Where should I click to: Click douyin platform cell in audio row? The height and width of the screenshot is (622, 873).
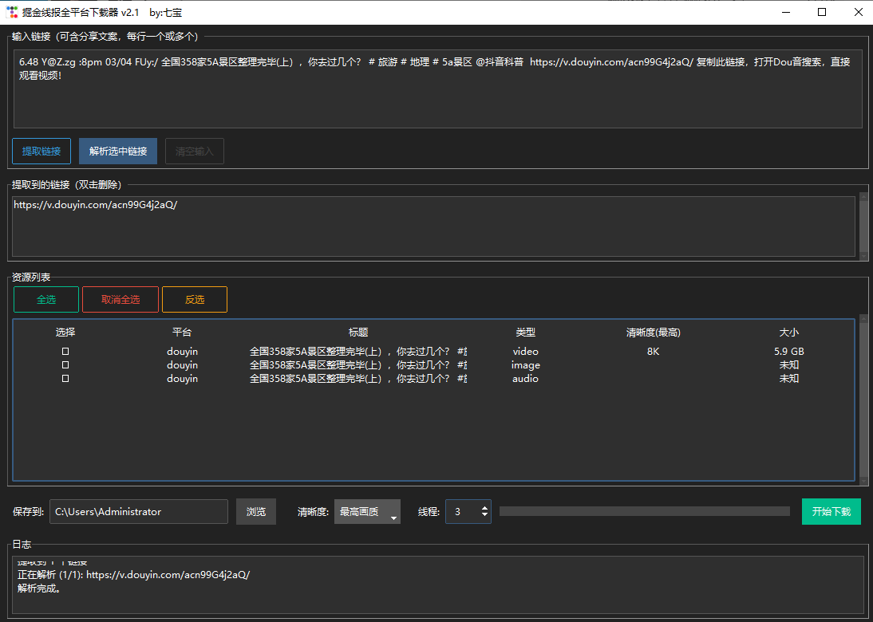coord(182,378)
